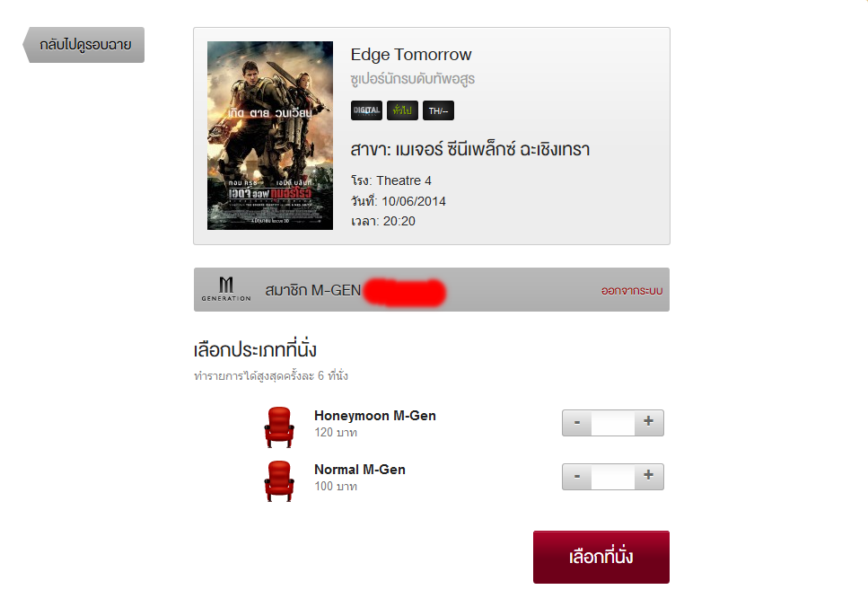Click the Normal M-Gen quantity field
Image resolution: width=868 pixels, height=616 pixels.
[613, 477]
